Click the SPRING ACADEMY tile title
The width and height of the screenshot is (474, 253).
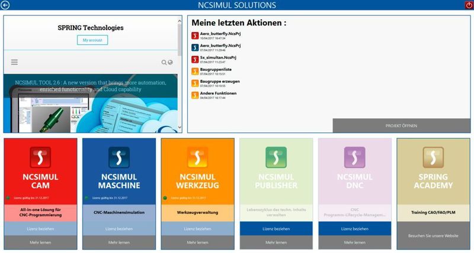tap(434, 181)
